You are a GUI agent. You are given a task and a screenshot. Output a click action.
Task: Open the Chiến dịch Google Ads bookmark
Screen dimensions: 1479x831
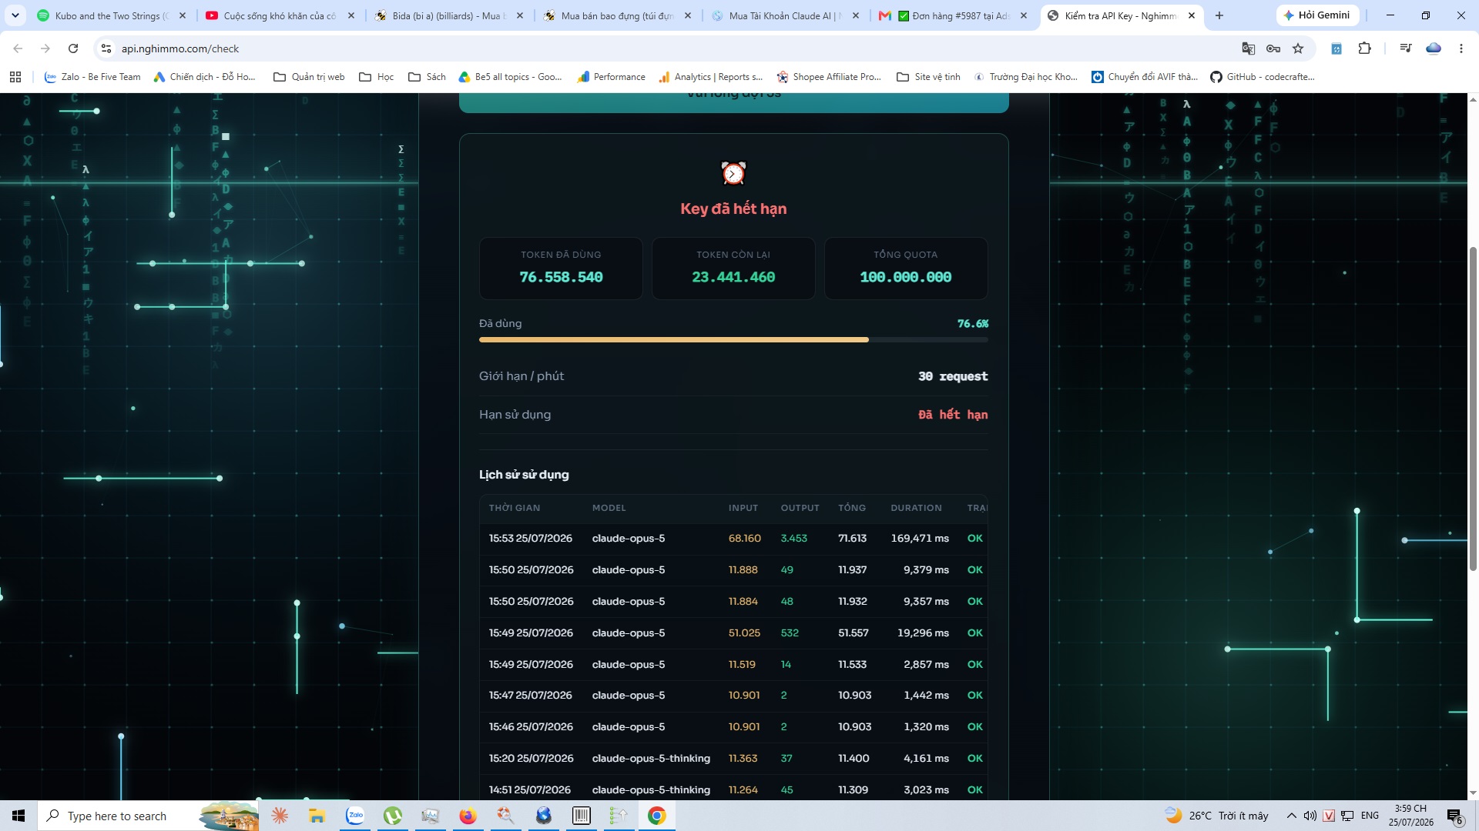click(x=205, y=77)
